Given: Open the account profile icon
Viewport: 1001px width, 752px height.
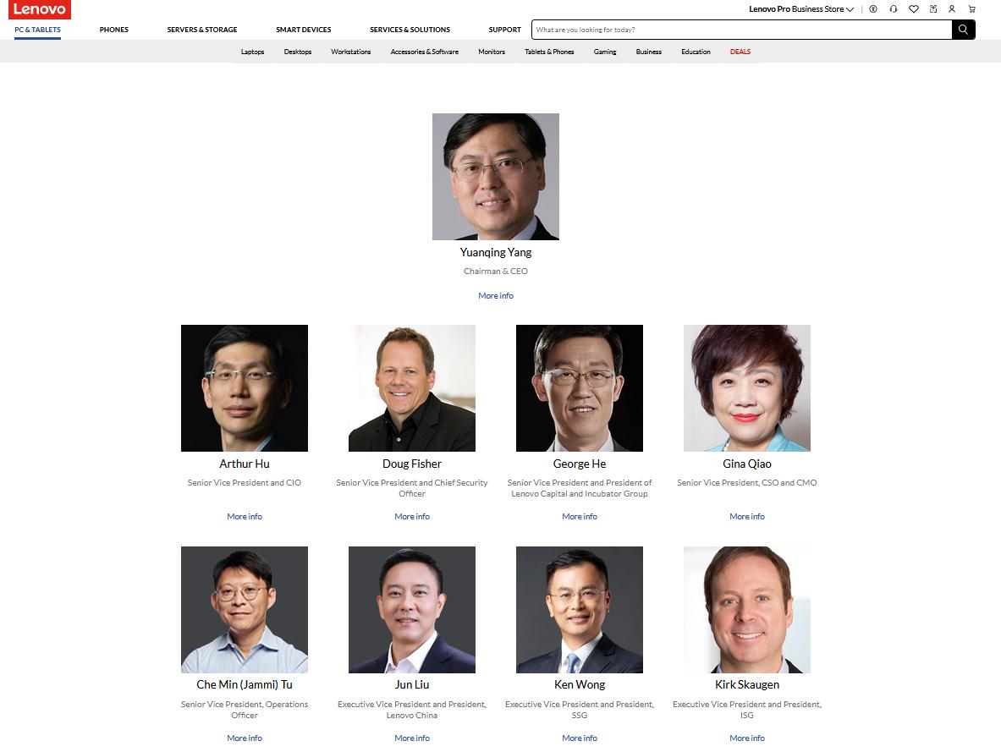Looking at the screenshot, I should (x=952, y=9).
